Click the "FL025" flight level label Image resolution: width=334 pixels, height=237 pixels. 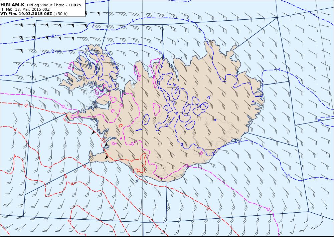point(75,5)
